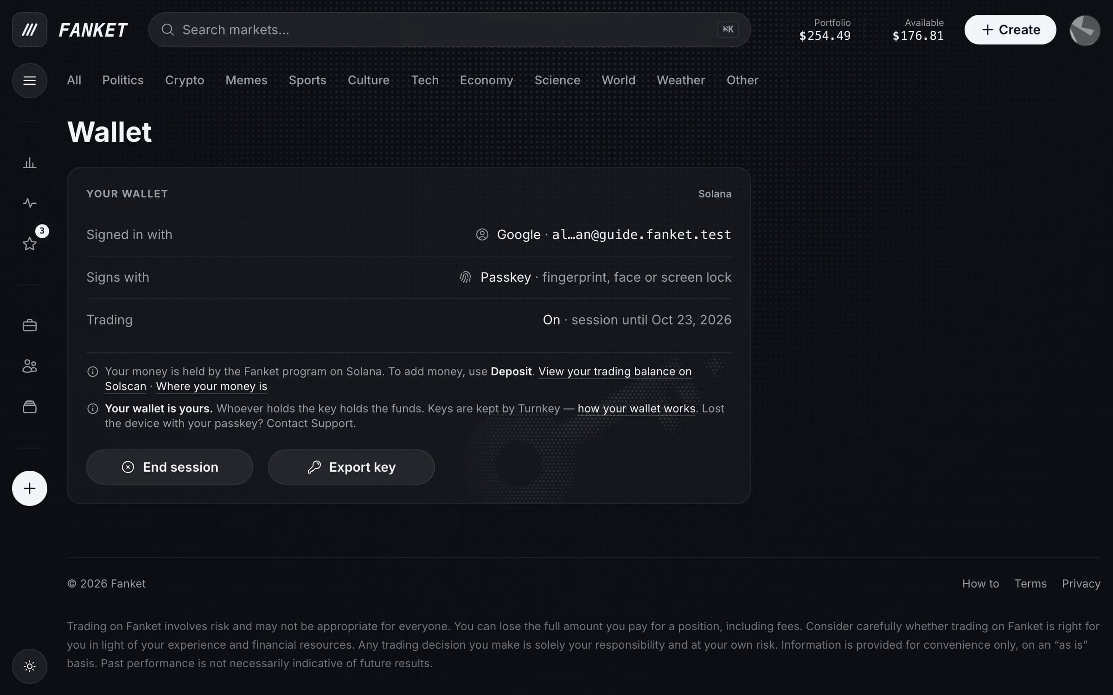The height and width of the screenshot is (695, 1113).
Task: Open the Privacy footer link
Action: (1081, 584)
